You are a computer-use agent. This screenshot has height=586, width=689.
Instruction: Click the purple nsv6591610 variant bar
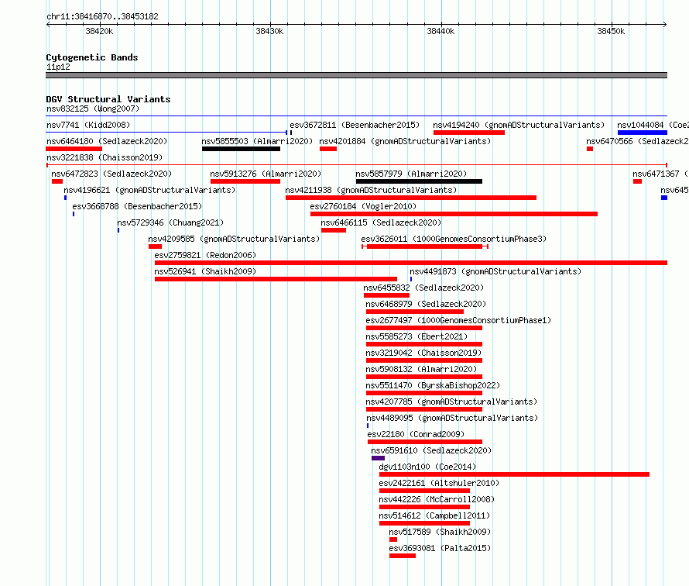(x=378, y=458)
